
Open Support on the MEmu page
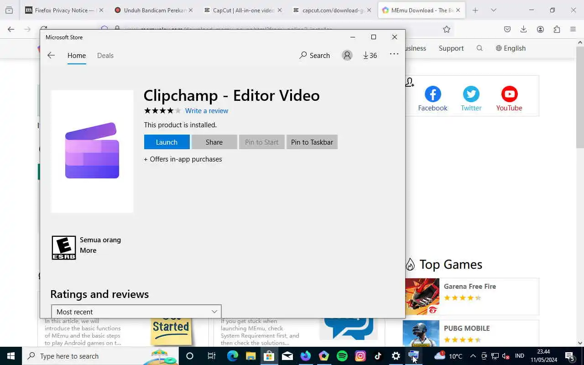click(451, 48)
